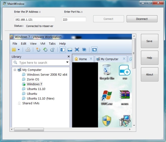
Task: Open the dropdown arrow beside the pause icon
Action: click(19, 50)
